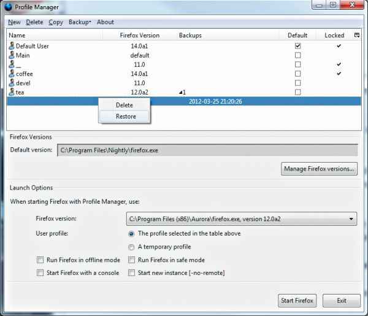Maximize the Profile Manager window
The width and height of the screenshot is (368, 316).
click(x=333, y=5)
